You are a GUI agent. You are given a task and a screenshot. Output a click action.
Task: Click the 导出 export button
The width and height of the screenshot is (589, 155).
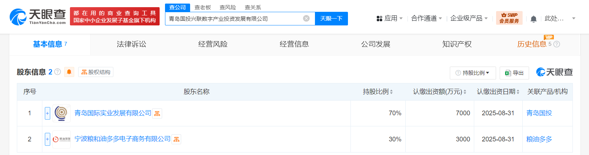click(x=514, y=73)
